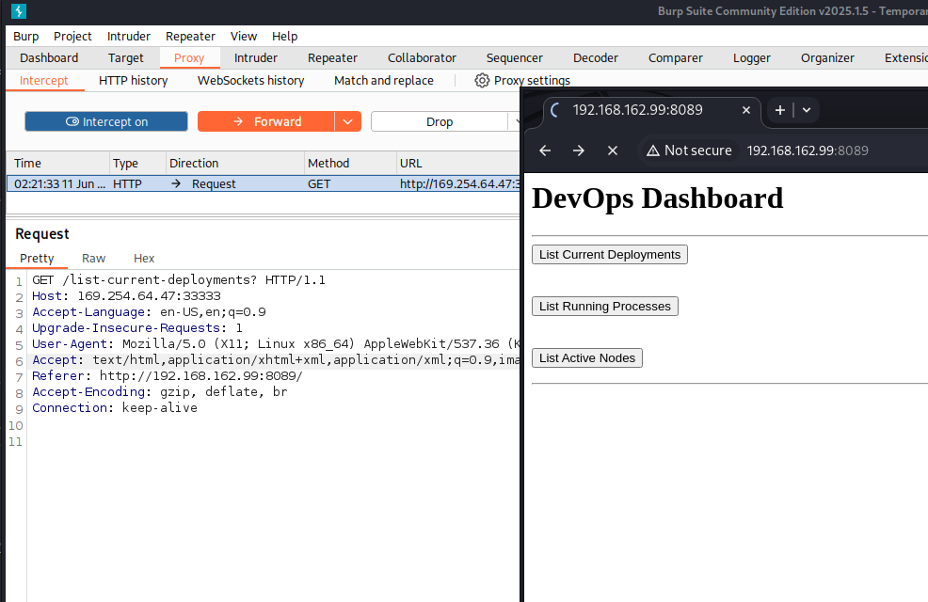This screenshot has width=928, height=602.
Task: Click the Referer header line
Action: point(167,375)
